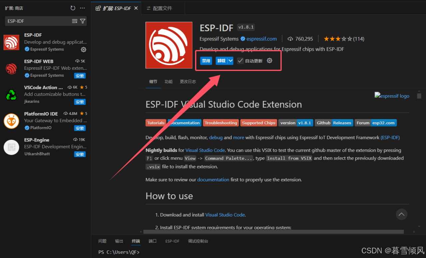Select ESP-IDF extension icon in results list
Viewport: 426px width, 258px height.
(11, 42)
